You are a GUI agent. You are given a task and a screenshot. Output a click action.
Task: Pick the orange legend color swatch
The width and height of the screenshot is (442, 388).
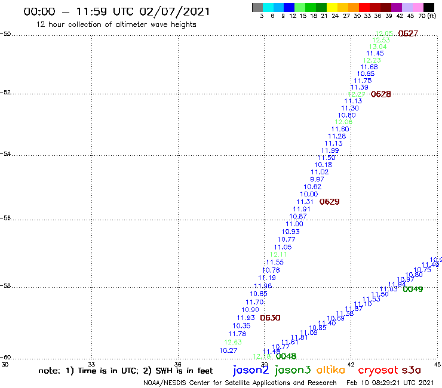[354, 7]
